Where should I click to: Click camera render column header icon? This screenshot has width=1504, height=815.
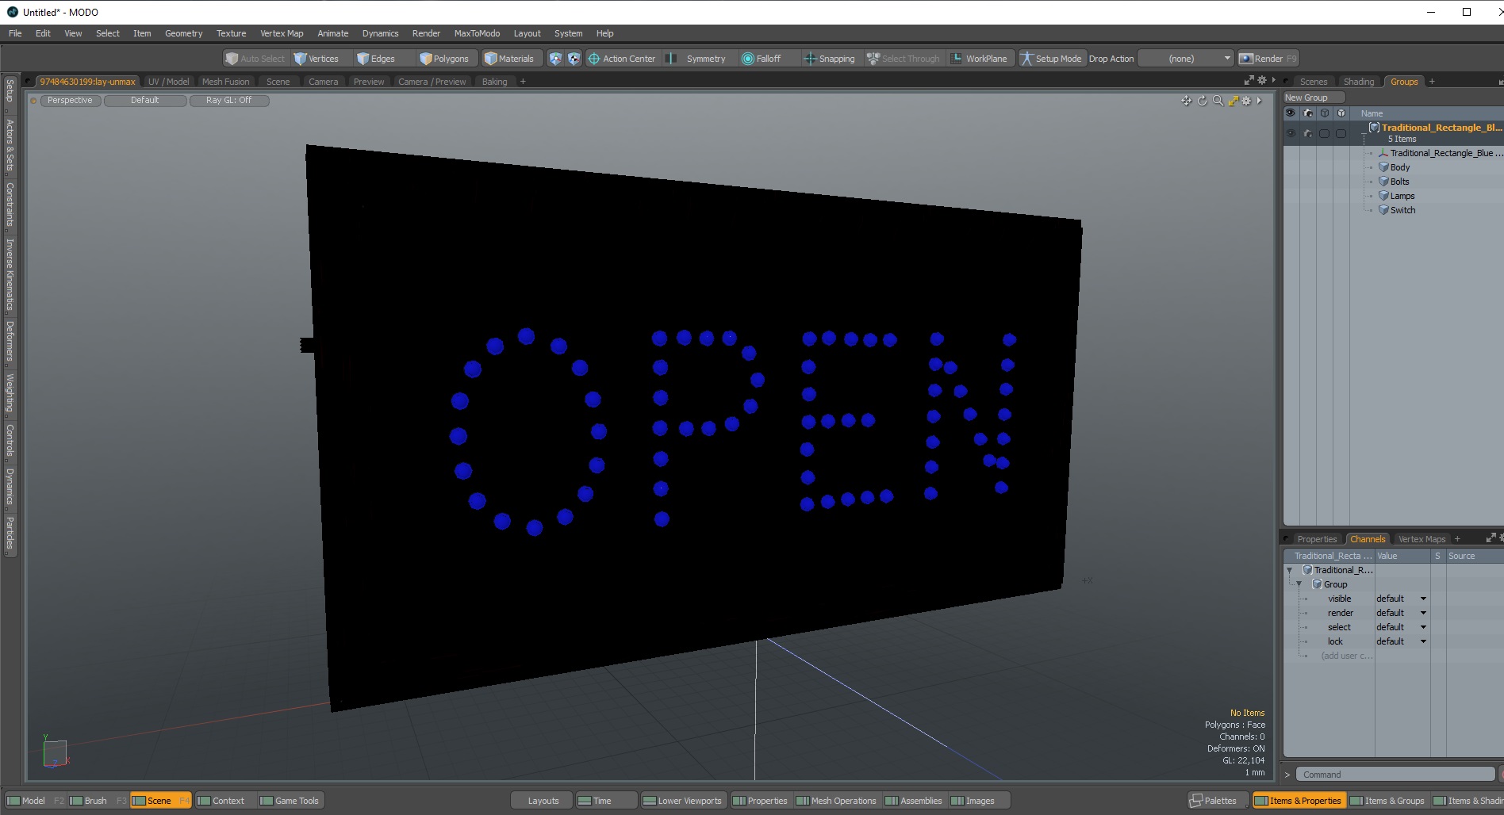[1308, 113]
